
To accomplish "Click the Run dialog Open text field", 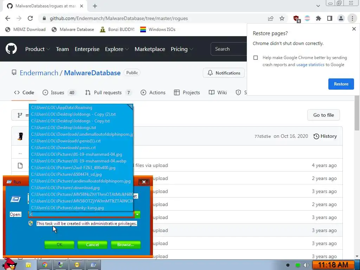I will (x=81, y=214).
